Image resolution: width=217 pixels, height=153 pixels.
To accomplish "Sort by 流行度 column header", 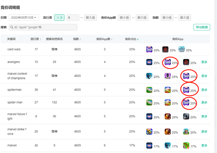I will coord(36,39).
